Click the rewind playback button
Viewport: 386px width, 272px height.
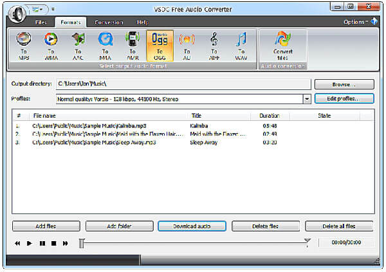coord(17,244)
